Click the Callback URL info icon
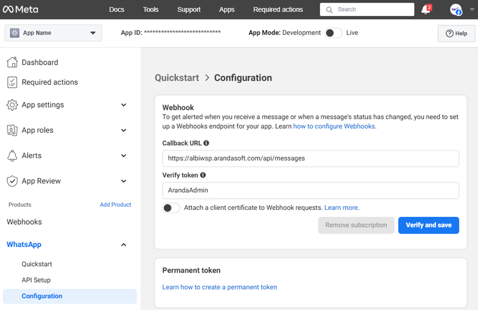478x310 pixels. point(207,143)
